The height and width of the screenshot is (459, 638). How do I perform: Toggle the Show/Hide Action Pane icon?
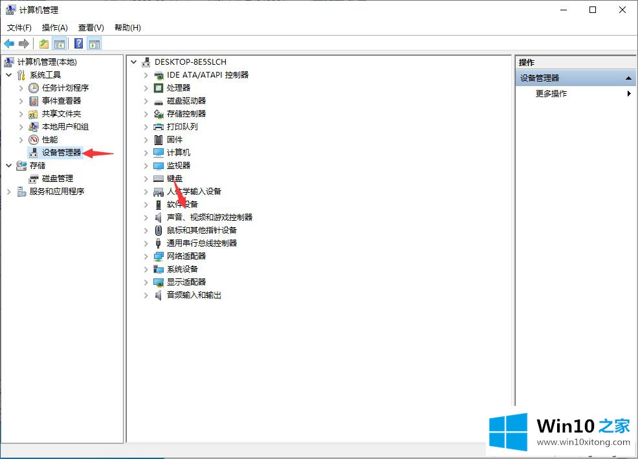click(94, 43)
